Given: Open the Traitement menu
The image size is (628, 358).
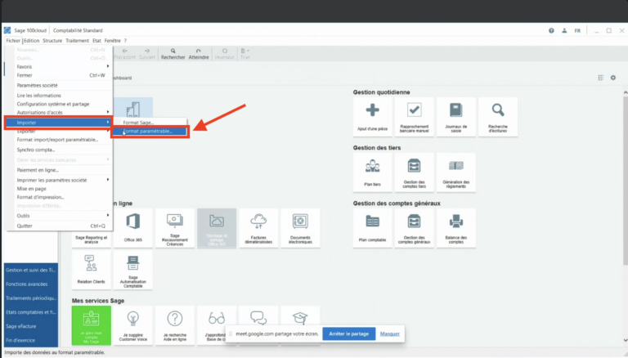Looking at the screenshot, I should tap(78, 40).
